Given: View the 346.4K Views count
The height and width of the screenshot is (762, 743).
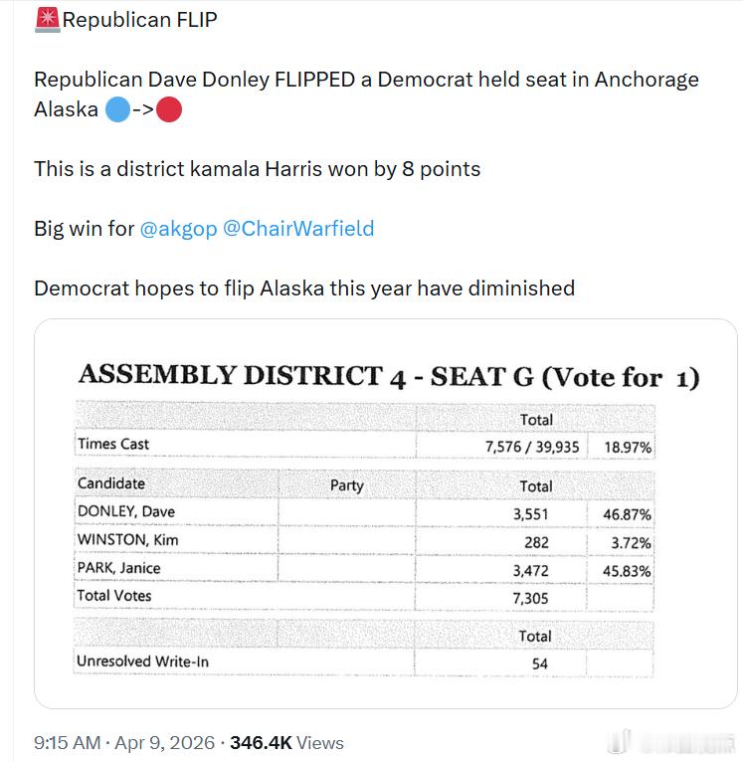Looking at the screenshot, I should (x=286, y=743).
